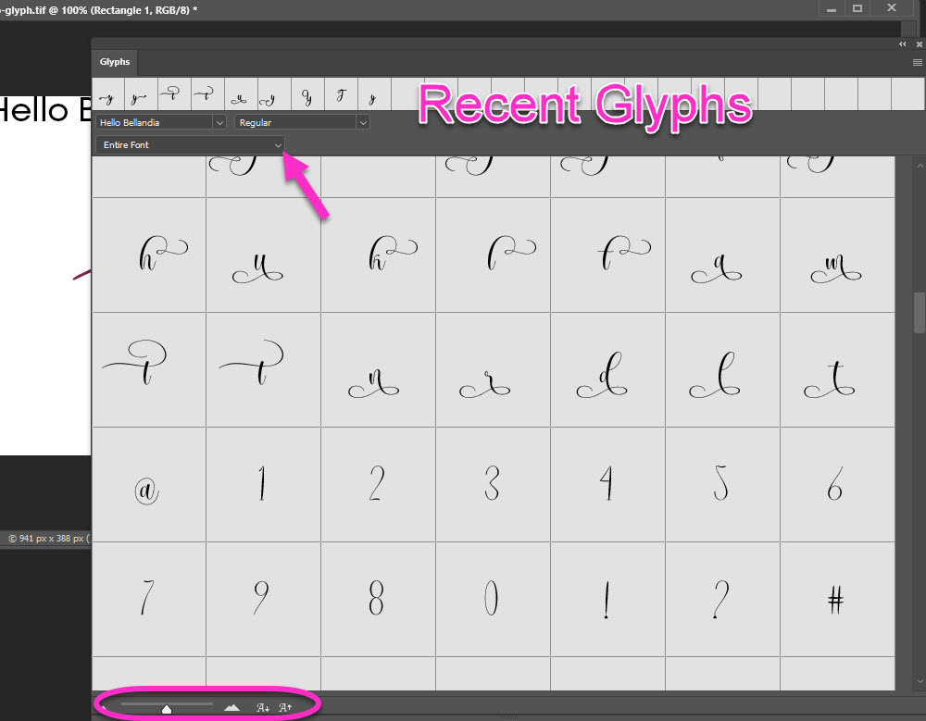Adjust the glyph zoom slider handle

tap(167, 709)
